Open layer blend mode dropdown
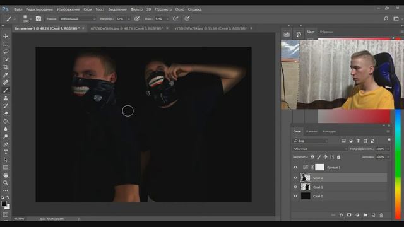 pyautogui.click(x=320, y=149)
